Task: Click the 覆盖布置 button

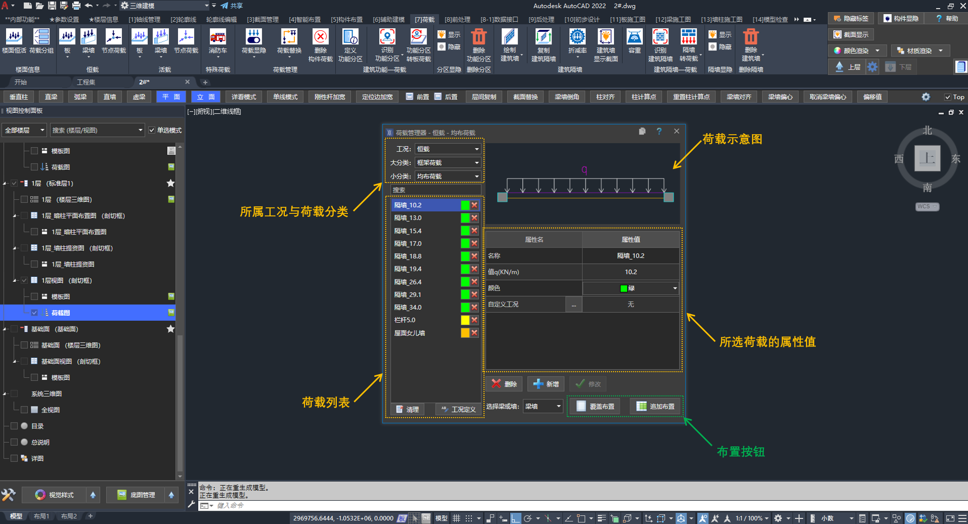Action: [595, 406]
